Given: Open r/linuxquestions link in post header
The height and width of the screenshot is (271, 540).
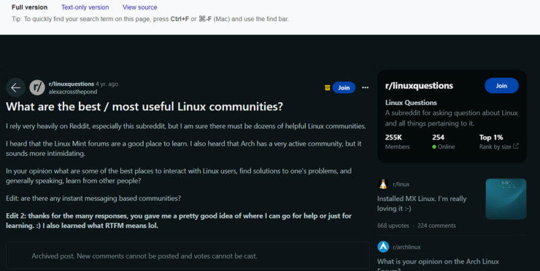Looking at the screenshot, I should pyautogui.click(x=72, y=84).
